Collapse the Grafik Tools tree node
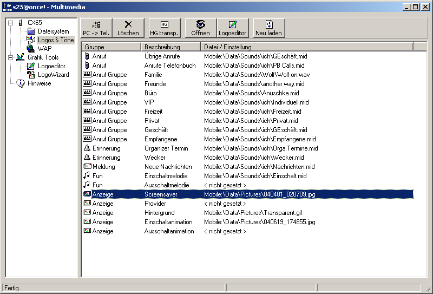Screen dimensions: 433x294 coord(10,57)
